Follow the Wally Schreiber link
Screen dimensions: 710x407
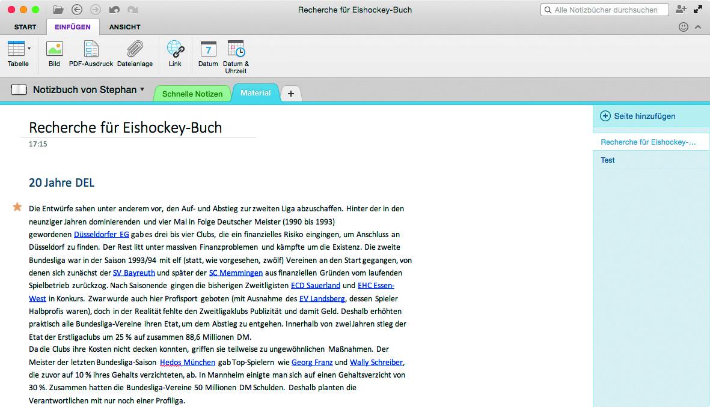(x=376, y=362)
